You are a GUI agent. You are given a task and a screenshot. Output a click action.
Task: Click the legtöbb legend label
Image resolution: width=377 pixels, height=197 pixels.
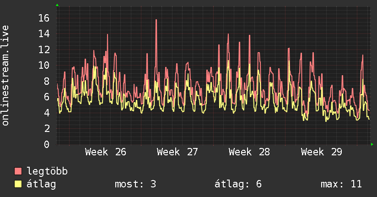pyautogui.click(x=47, y=171)
